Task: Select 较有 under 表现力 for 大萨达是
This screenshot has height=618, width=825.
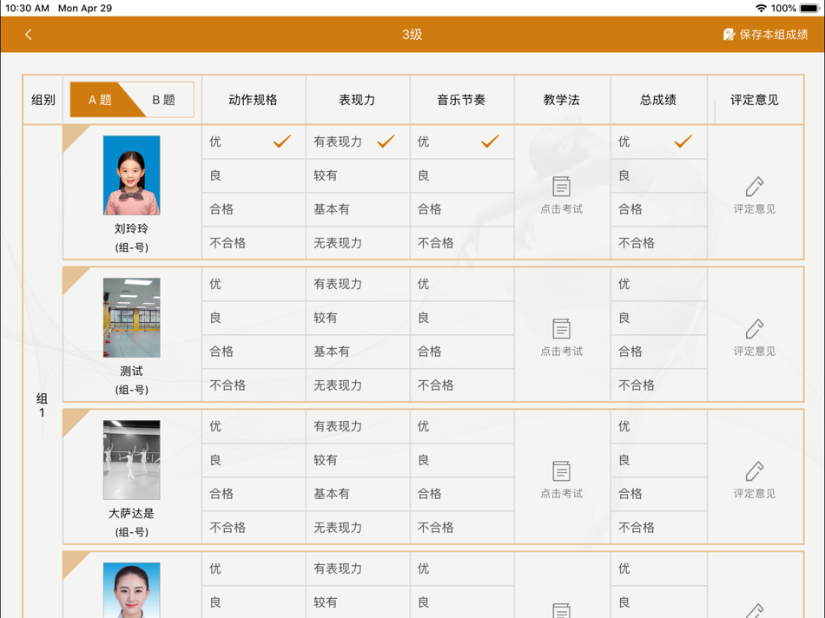Action: pyautogui.click(x=358, y=460)
